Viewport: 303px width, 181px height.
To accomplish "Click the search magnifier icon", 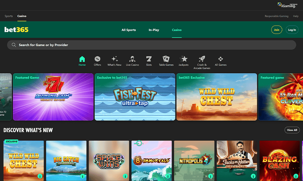I will 14,45.
